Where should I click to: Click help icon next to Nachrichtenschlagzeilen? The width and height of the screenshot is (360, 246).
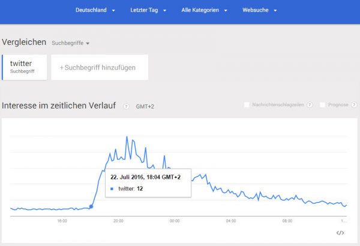pos(310,105)
